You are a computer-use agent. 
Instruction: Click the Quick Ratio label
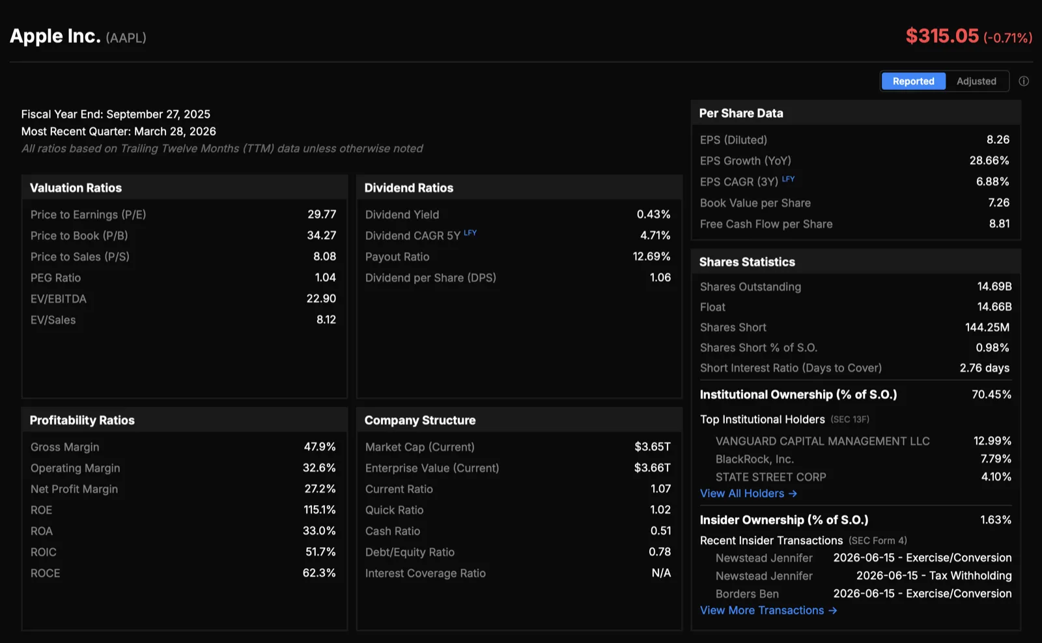[x=394, y=510]
